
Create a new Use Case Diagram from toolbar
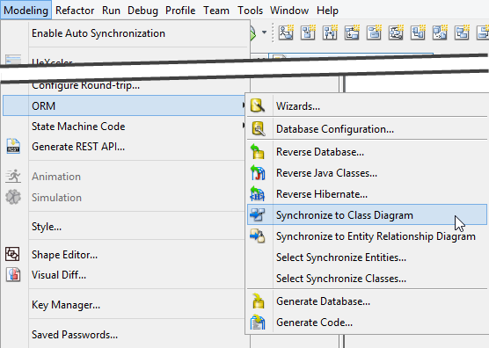click(x=286, y=32)
